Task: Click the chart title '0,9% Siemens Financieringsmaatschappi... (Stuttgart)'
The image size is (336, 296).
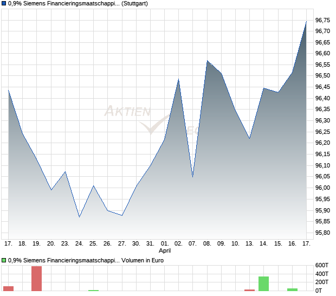Action: [78, 4]
